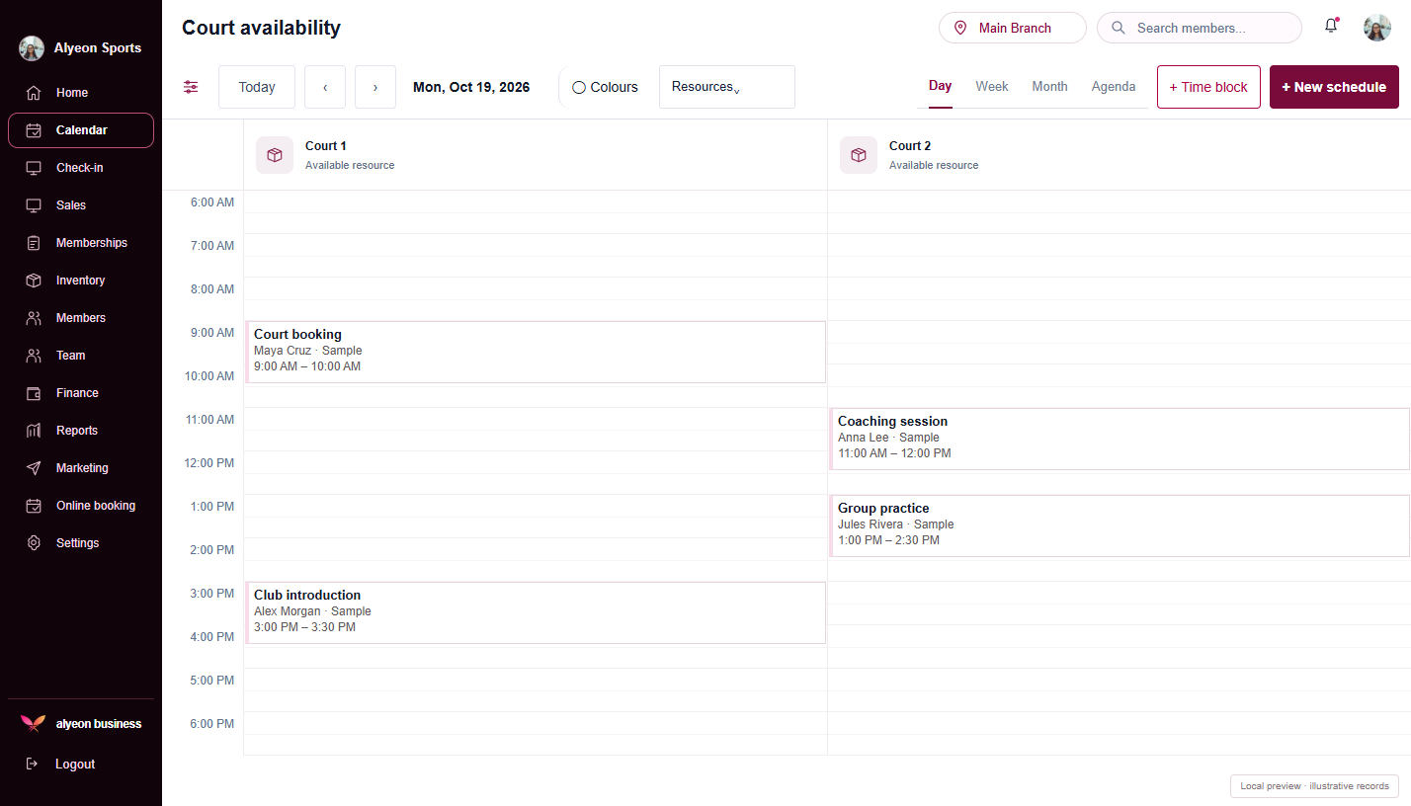The image size is (1411, 806).
Task: Open the Club introduction event for Alex Morgan
Action: tap(536, 612)
